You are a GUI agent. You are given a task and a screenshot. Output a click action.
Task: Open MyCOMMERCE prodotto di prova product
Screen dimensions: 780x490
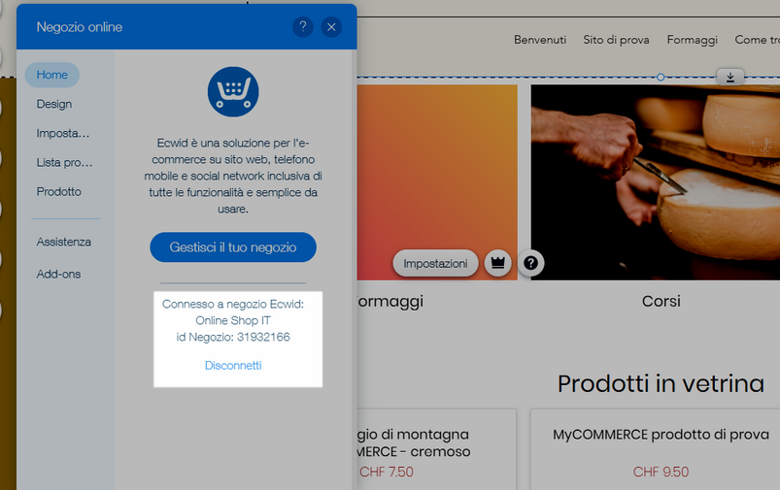[x=661, y=435]
